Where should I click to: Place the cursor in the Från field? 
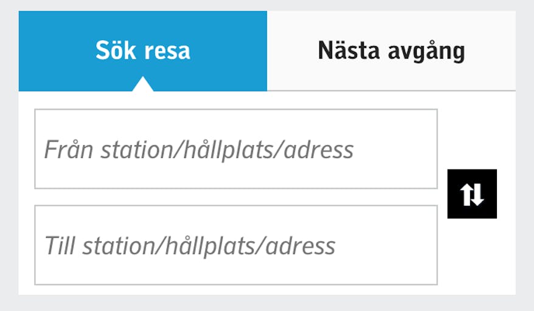click(x=236, y=149)
